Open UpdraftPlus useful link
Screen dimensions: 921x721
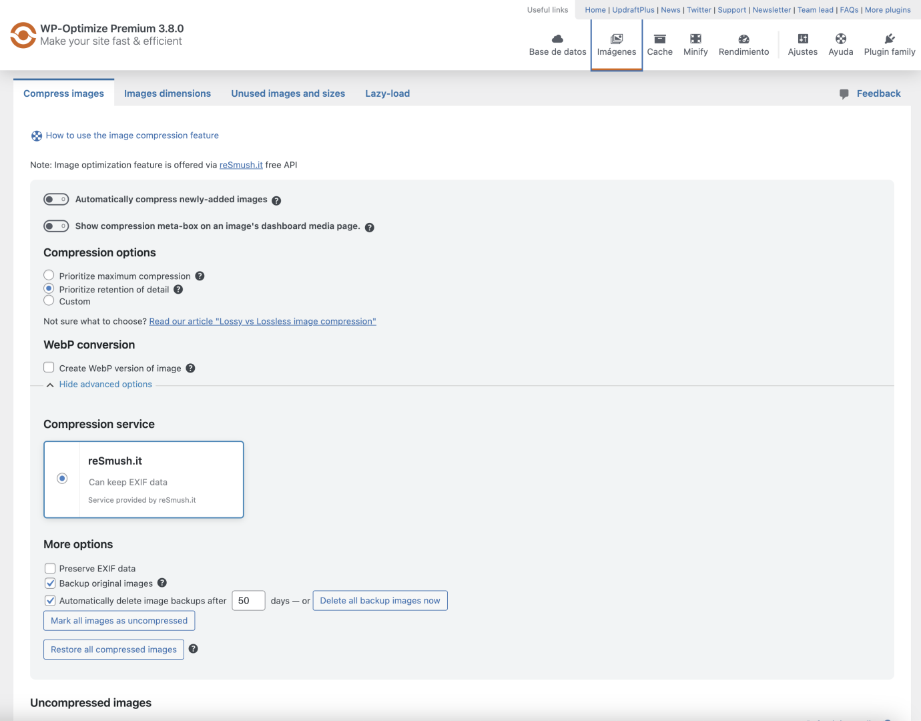pos(633,10)
